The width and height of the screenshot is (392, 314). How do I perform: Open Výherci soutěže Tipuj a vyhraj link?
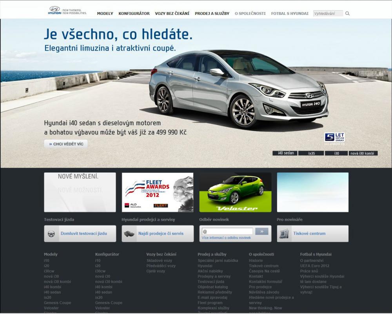[x=321, y=290]
